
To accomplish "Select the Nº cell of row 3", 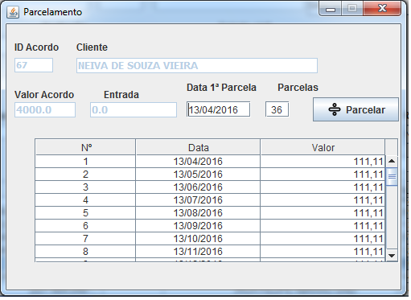I will click(x=85, y=187).
